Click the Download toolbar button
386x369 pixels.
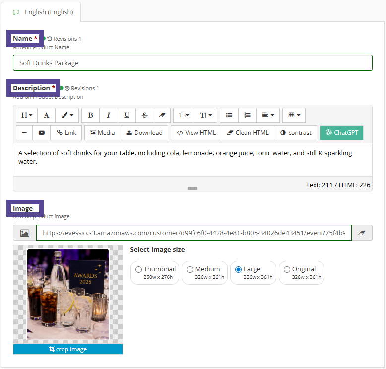pos(144,133)
